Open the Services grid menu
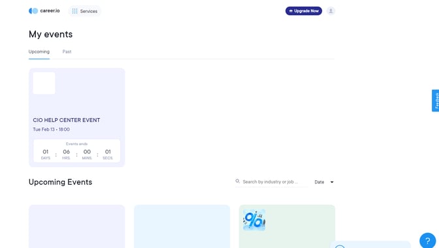 pos(84,11)
